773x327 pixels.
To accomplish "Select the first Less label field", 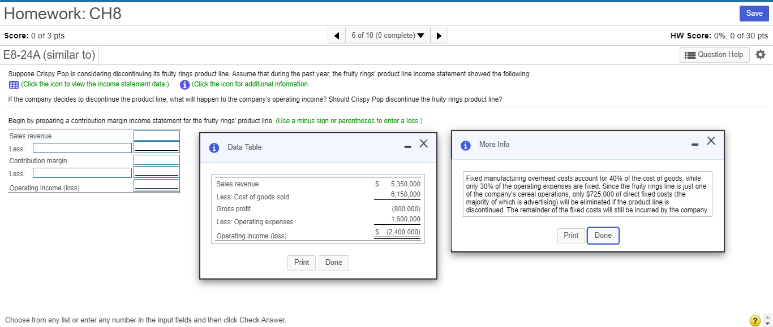I will 82,148.
